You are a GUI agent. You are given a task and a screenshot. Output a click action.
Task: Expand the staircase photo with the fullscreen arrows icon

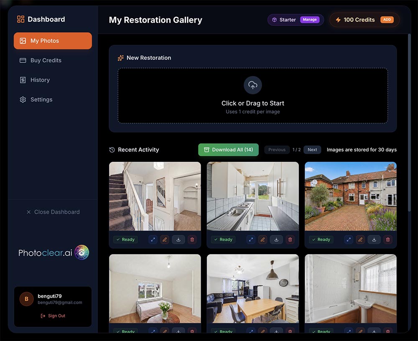point(153,239)
